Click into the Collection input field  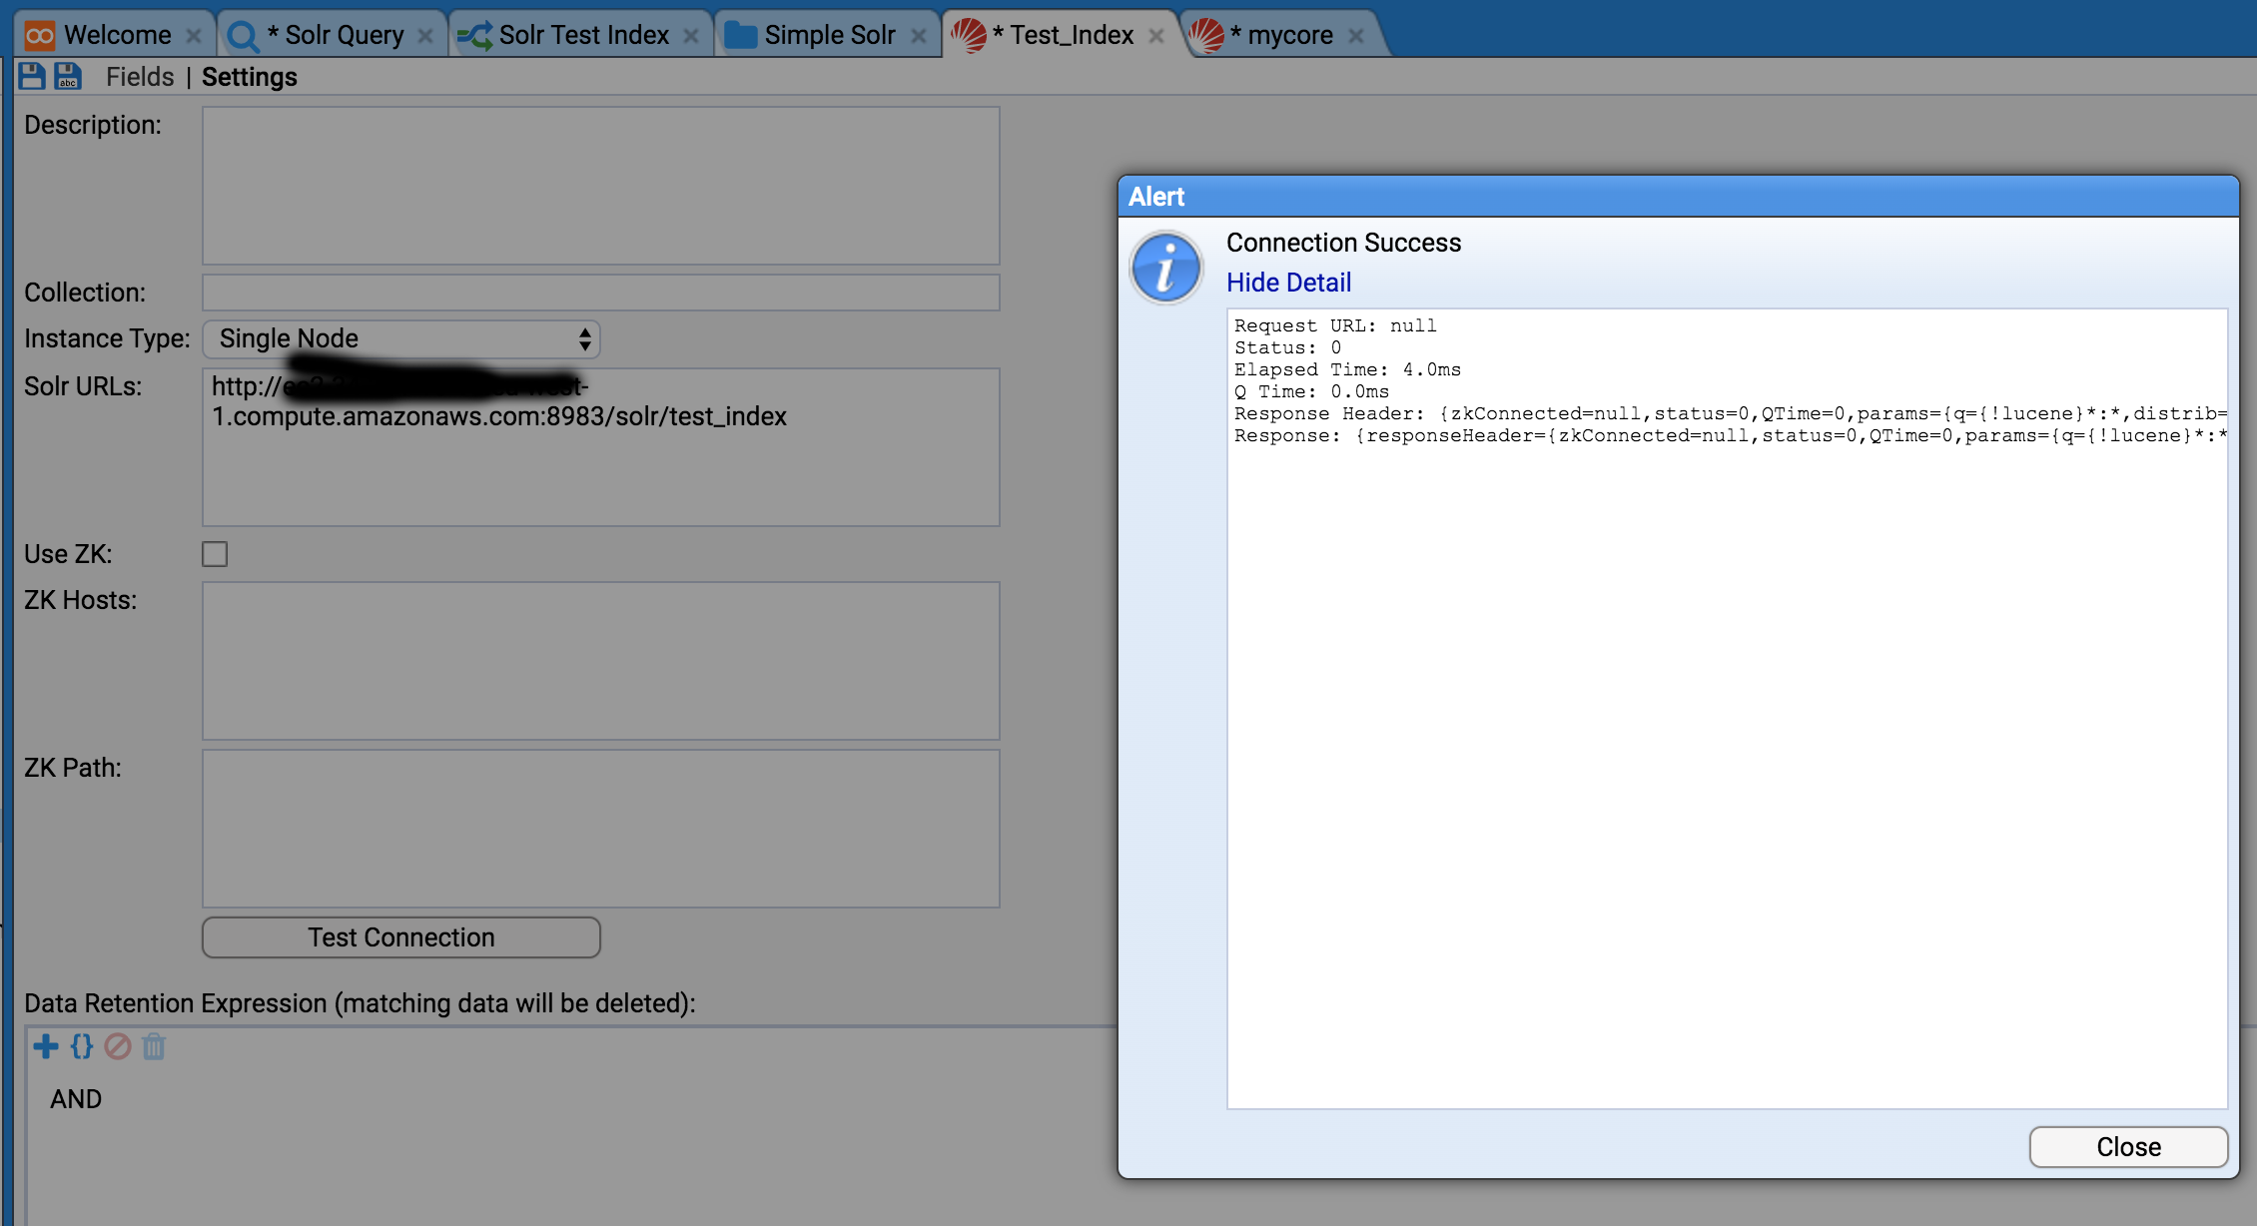coord(600,293)
